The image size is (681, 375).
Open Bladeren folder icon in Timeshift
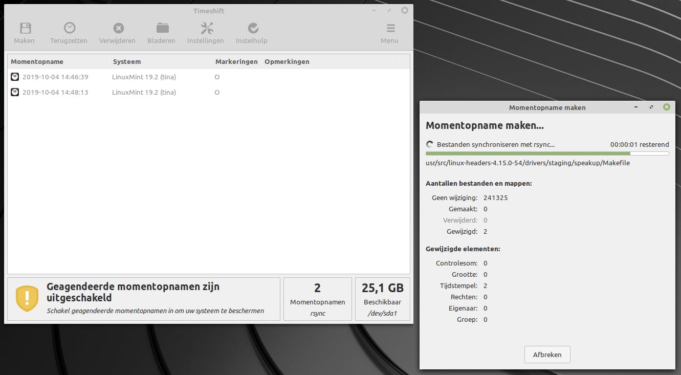162,28
